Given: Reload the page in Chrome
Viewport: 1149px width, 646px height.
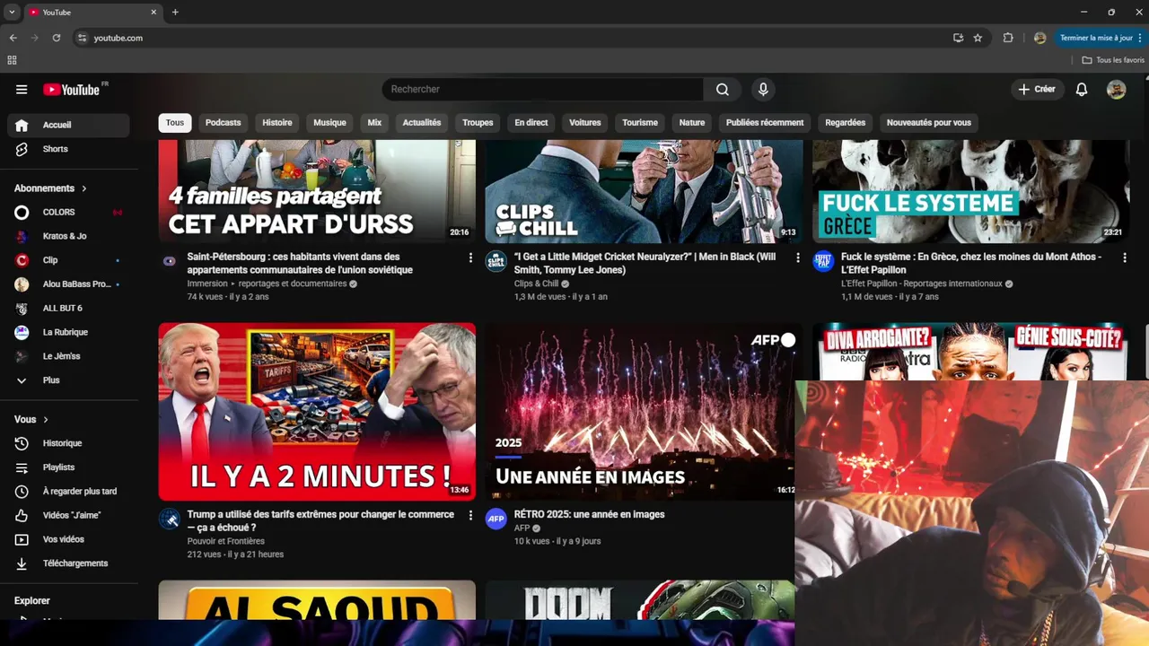Looking at the screenshot, I should pos(57,38).
